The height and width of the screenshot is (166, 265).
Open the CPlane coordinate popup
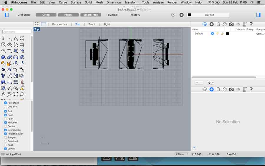point(182,154)
